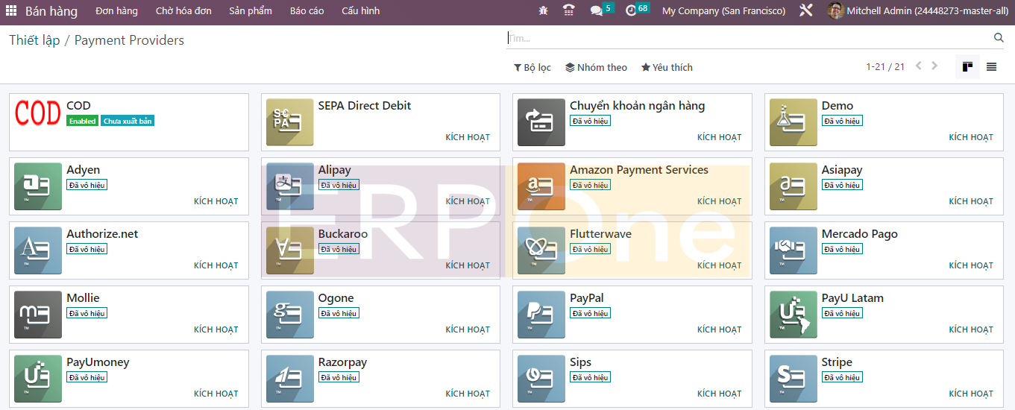Expand the Bộ lọc filter dropdown
1015x410 pixels.
tap(532, 68)
